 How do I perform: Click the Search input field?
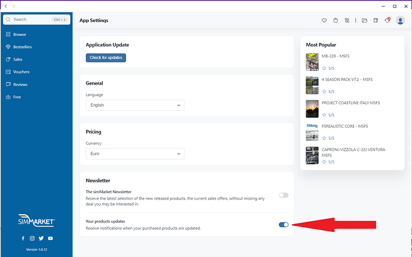(36, 20)
